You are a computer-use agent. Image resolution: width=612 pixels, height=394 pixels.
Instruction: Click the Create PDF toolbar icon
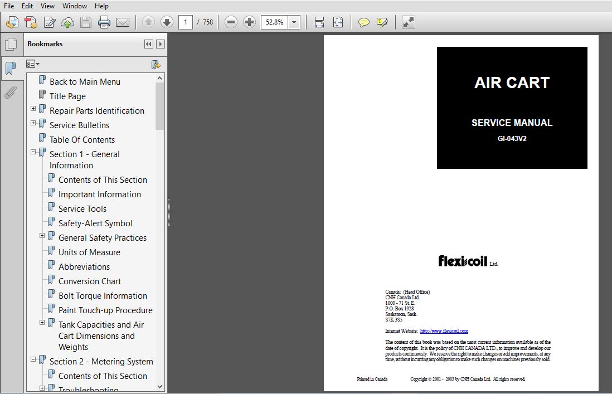click(12, 22)
